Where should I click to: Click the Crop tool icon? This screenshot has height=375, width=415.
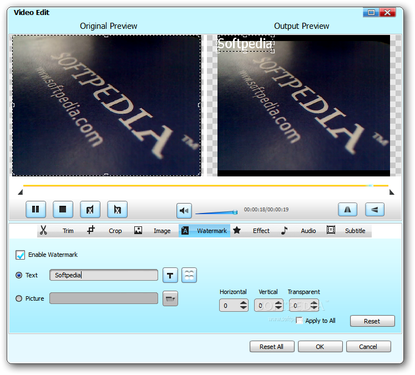(x=91, y=230)
